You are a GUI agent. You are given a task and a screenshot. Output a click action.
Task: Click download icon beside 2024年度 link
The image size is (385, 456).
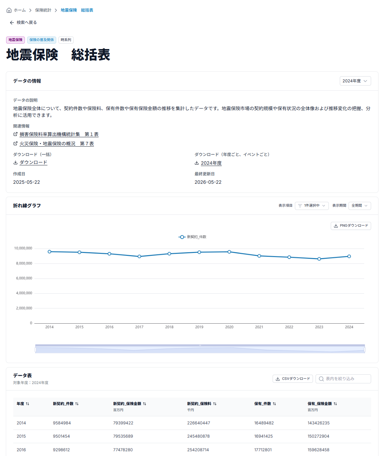pos(197,163)
